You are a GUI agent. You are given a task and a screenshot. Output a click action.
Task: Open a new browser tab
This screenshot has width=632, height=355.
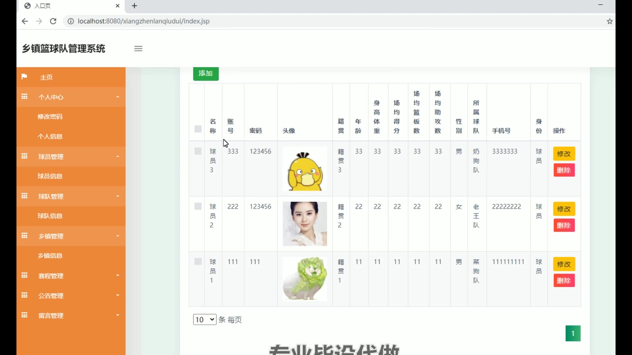point(134,6)
